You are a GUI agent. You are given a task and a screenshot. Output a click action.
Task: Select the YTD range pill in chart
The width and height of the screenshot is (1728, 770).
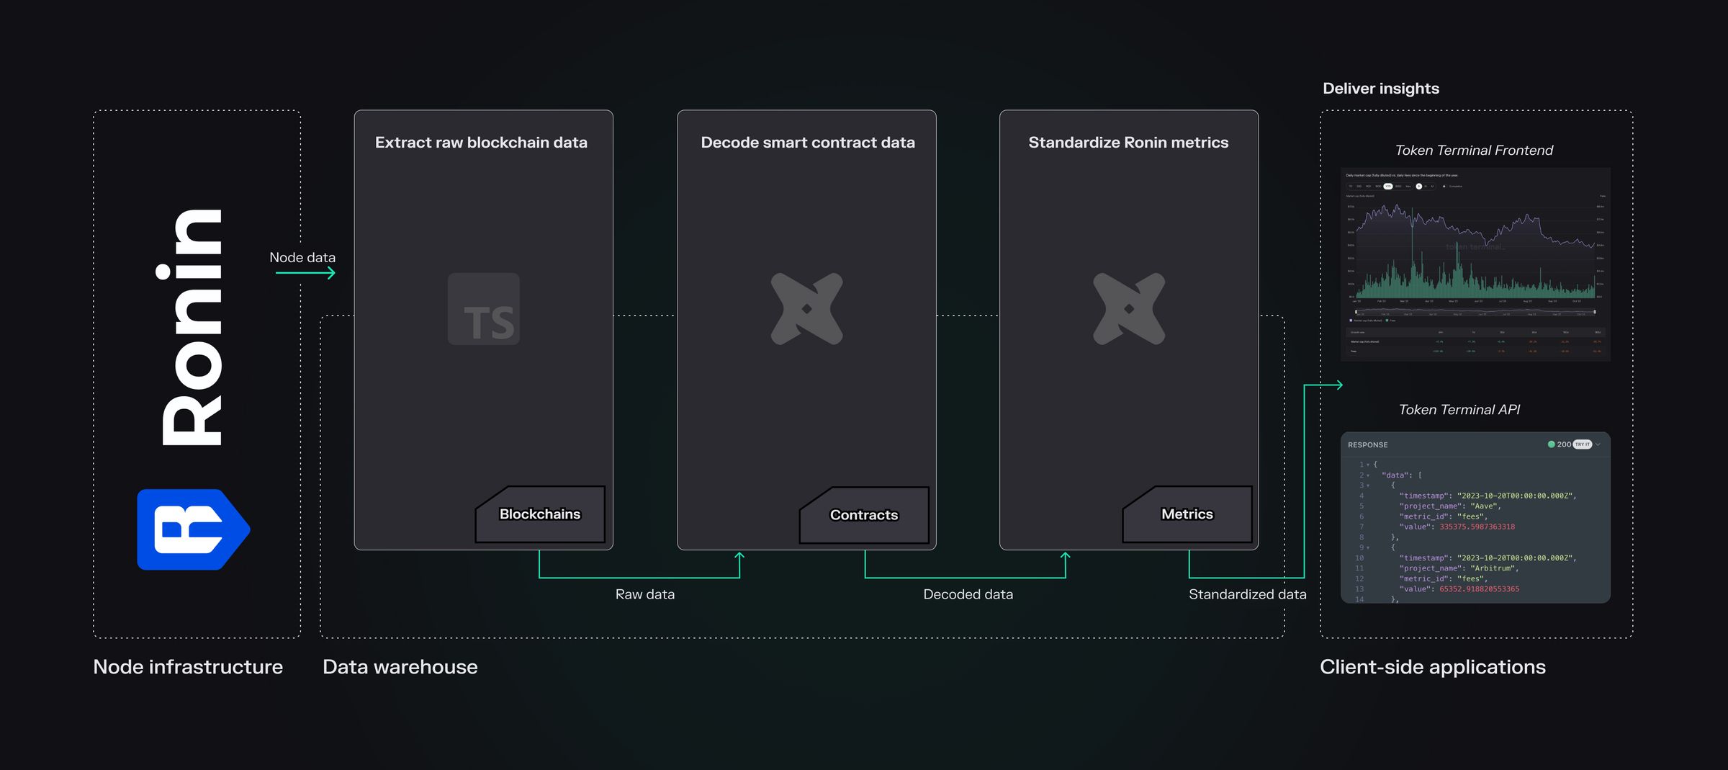(1388, 187)
